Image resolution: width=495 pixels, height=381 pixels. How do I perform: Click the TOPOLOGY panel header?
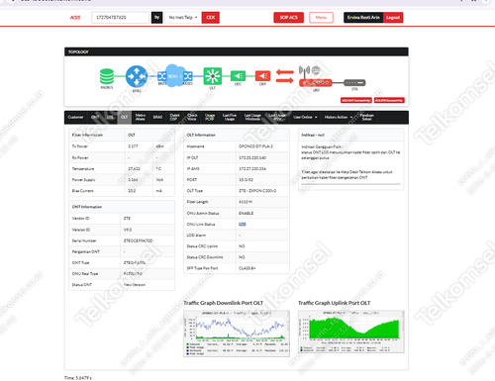pyautogui.click(x=237, y=51)
